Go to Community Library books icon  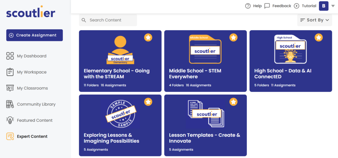10,104
